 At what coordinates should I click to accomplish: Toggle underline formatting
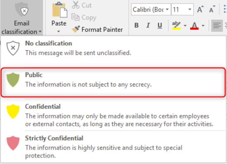point(159,25)
